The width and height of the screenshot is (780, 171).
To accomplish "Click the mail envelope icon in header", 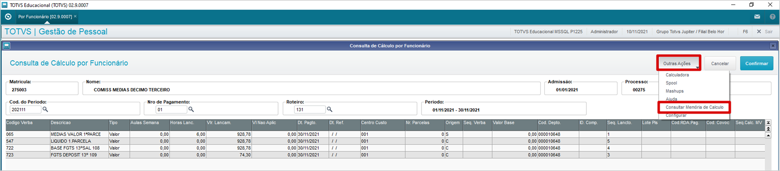I will 757,17.
